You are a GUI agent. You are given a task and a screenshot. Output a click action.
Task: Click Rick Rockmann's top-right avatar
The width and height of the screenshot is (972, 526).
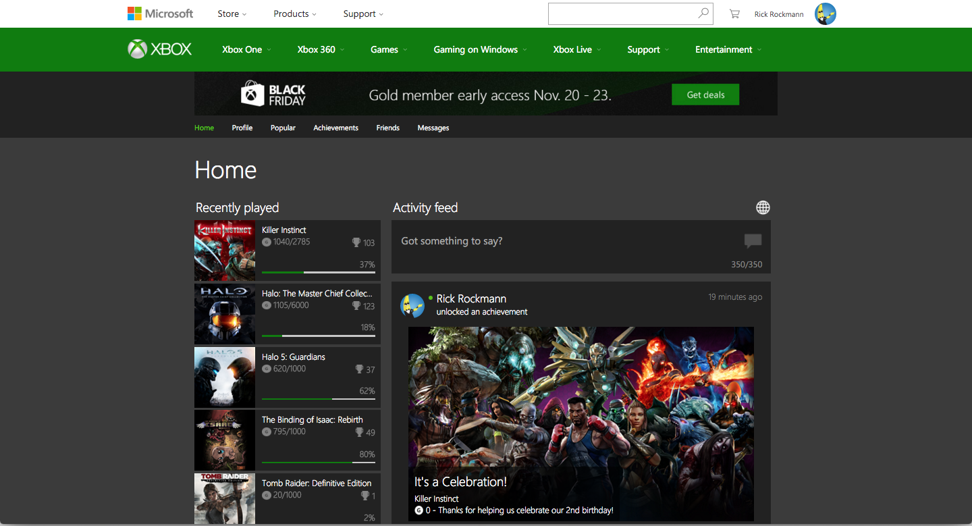pos(825,14)
